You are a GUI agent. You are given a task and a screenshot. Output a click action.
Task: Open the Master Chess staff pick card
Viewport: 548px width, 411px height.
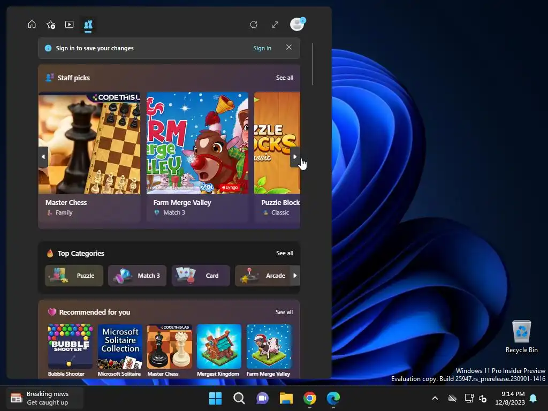(x=89, y=157)
